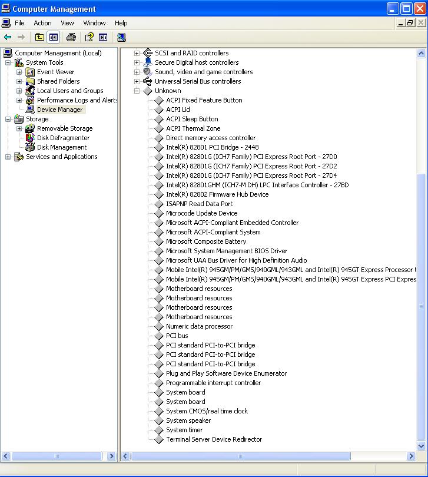Click the device list horizontal scroll right arrow
This screenshot has height=477, width=428.
(x=412, y=456)
